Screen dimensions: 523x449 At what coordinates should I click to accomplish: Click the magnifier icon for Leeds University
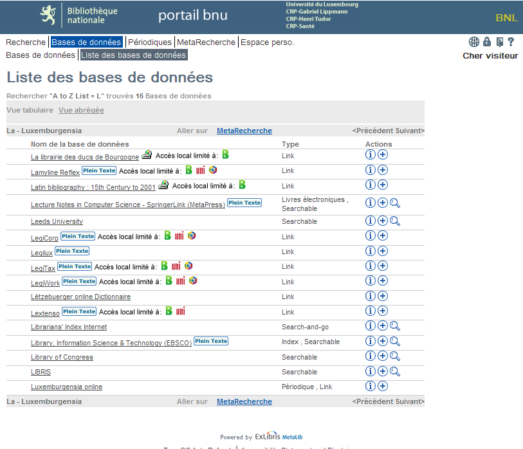click(395, 221)
